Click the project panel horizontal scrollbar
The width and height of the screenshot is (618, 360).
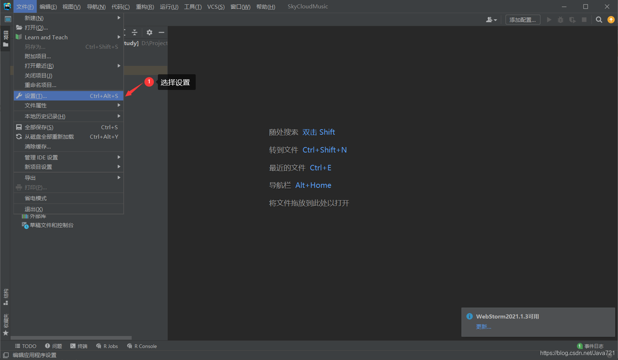pos(71,338)
